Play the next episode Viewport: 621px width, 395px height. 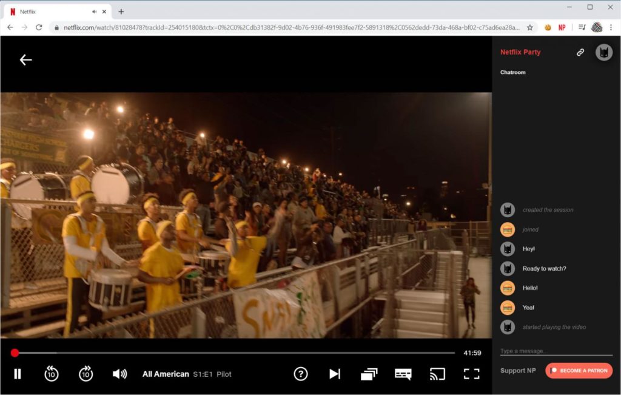coord(335,374)
